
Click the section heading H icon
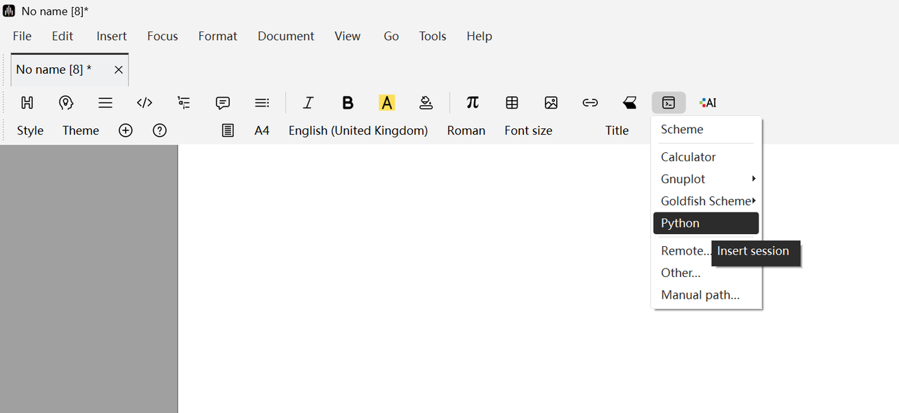click(x=27, y=103)
